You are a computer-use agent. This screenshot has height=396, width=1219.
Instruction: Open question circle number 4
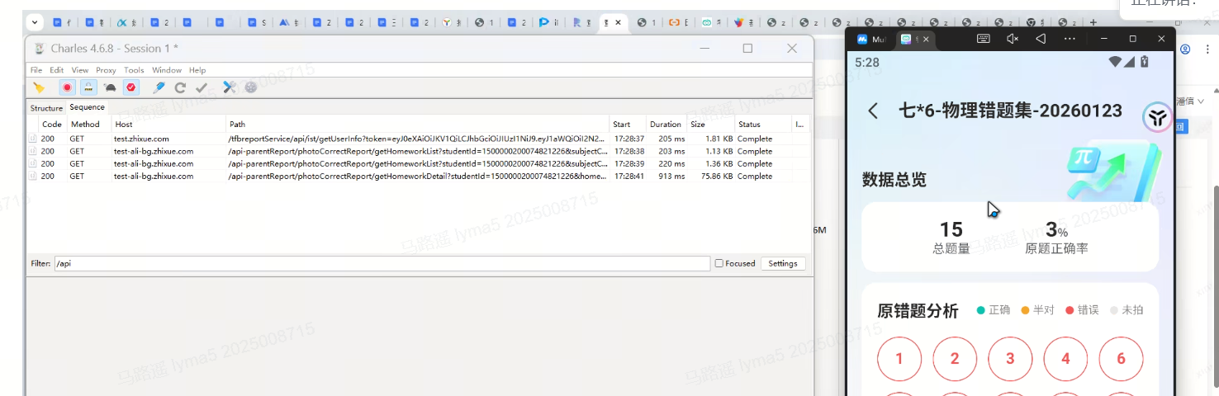pos(1065,359)
